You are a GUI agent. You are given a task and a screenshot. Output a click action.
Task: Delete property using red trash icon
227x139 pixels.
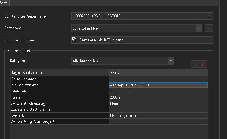[x=203, y=64]
